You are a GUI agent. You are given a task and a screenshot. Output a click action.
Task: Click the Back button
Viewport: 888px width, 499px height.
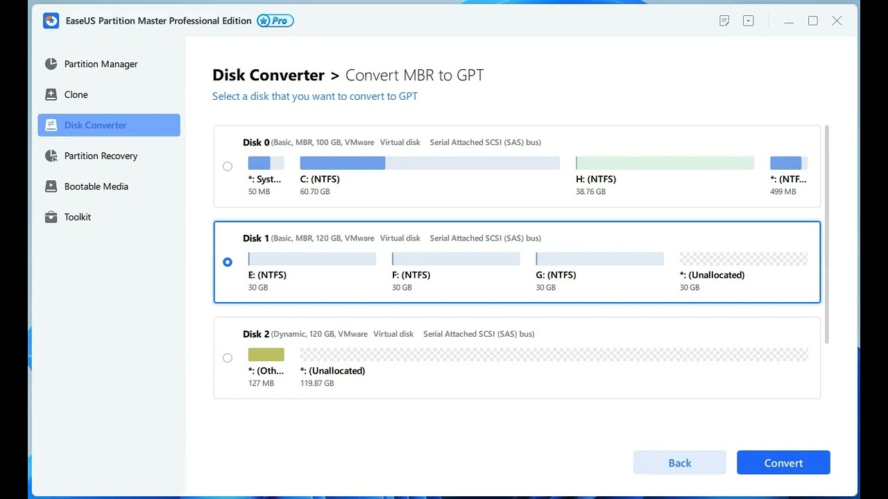coord(680,463)
